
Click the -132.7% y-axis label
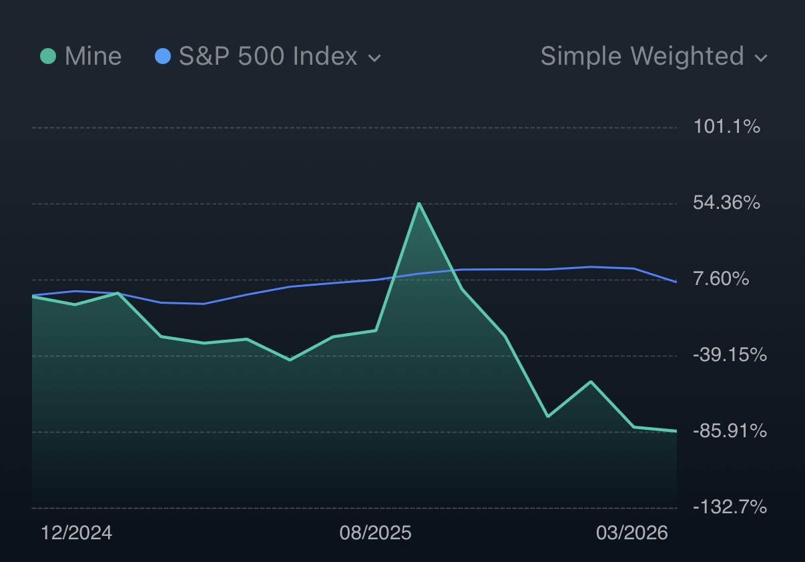(x=729, y=507)
